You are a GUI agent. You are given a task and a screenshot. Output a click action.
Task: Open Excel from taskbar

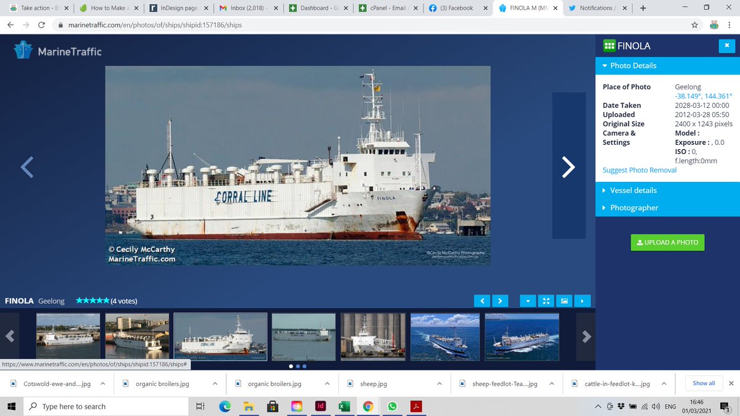[x=344, y=406]
